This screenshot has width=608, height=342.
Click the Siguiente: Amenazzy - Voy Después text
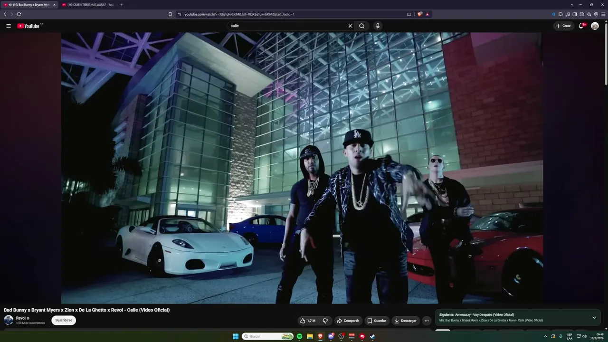476,314
